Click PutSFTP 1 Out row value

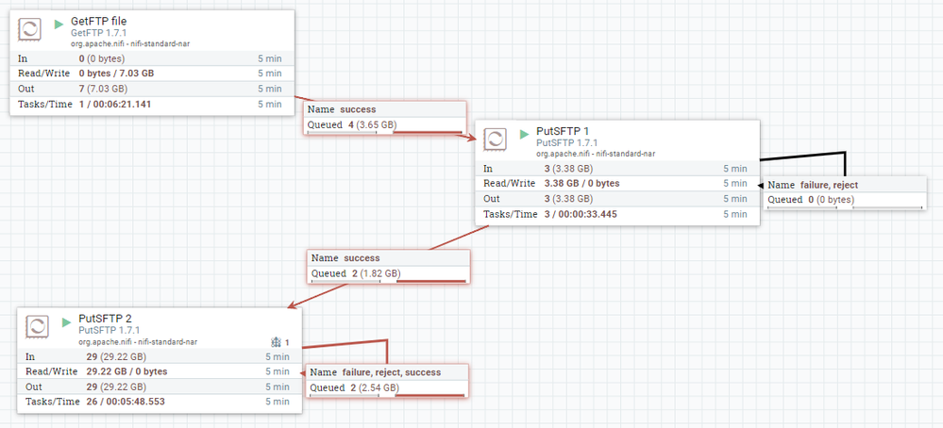(x=568, y=199)
